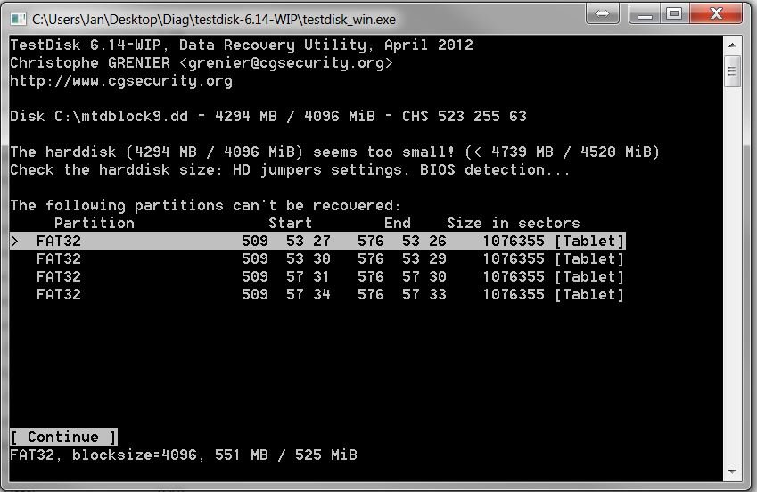The width and height of the screenshot is (757, 492).
Task: Click the 'Partition' column header
Action: 95,223
